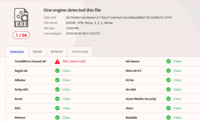Switch to the Detection tab
This screenshot has height=121, width=200.
[17, 52]
